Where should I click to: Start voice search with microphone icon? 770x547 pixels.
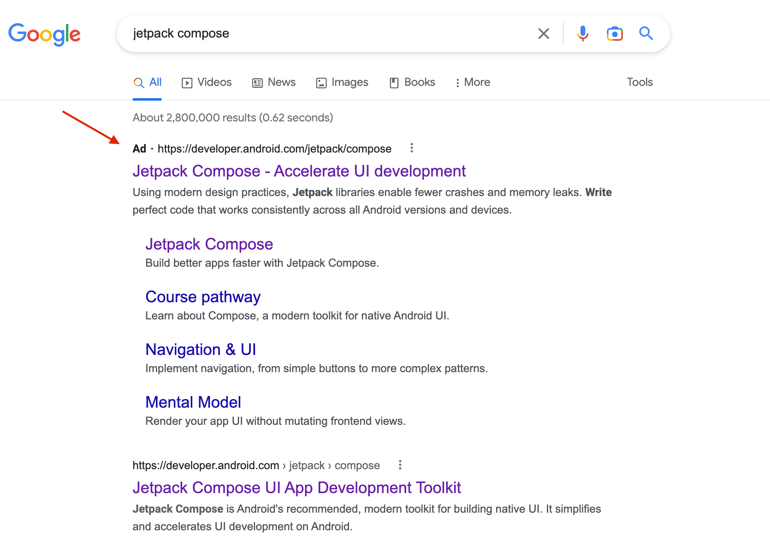[582, 34]
